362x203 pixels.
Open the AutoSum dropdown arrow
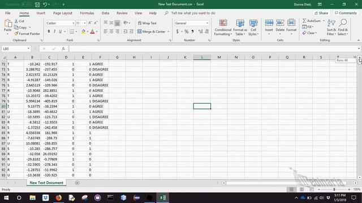(x=324, y=21)
